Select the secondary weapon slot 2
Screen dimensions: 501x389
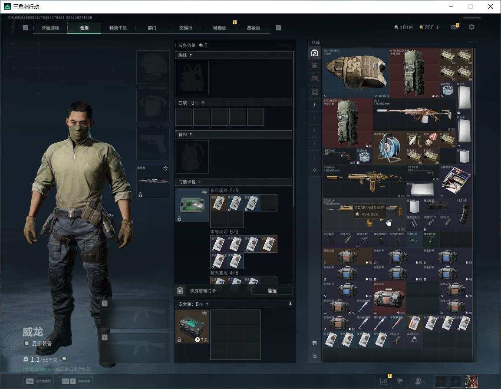click(135, 348)
